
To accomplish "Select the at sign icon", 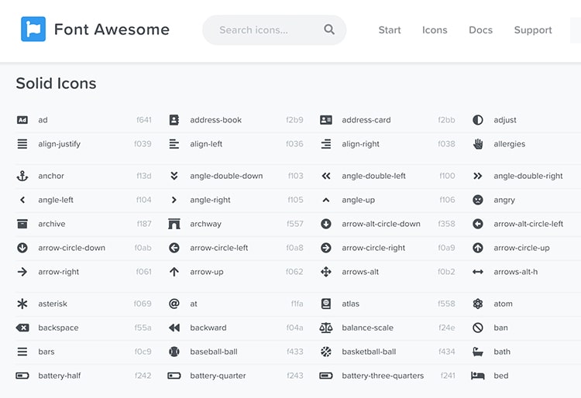I will pyautogui.click(x=174, y=304).
